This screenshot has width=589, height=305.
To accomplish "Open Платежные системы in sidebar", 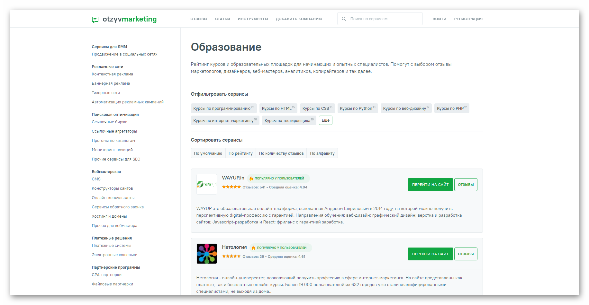I will coord(111,246).
